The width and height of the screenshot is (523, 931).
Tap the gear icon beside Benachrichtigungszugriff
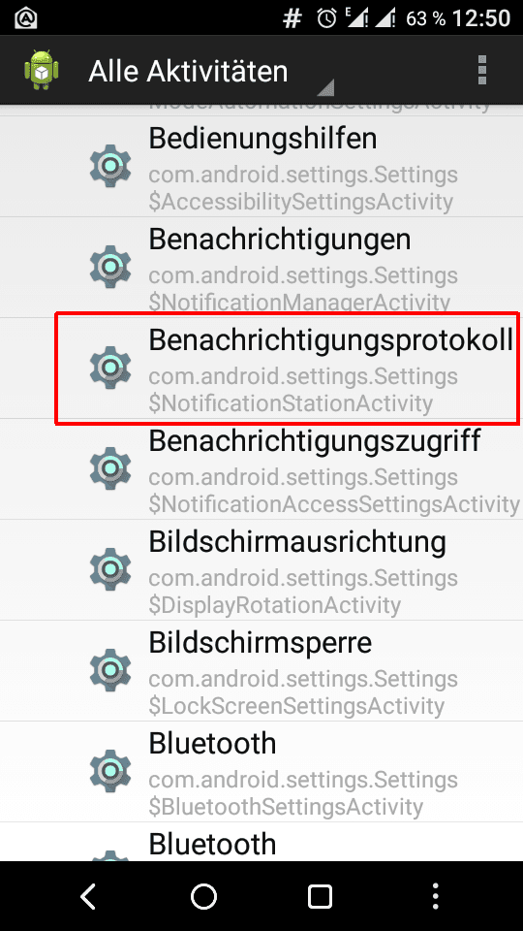coord(110,468)
